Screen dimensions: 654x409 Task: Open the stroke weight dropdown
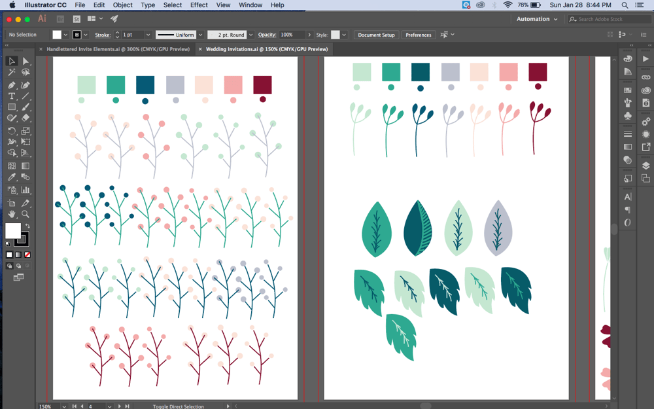[x=148, y=35]
